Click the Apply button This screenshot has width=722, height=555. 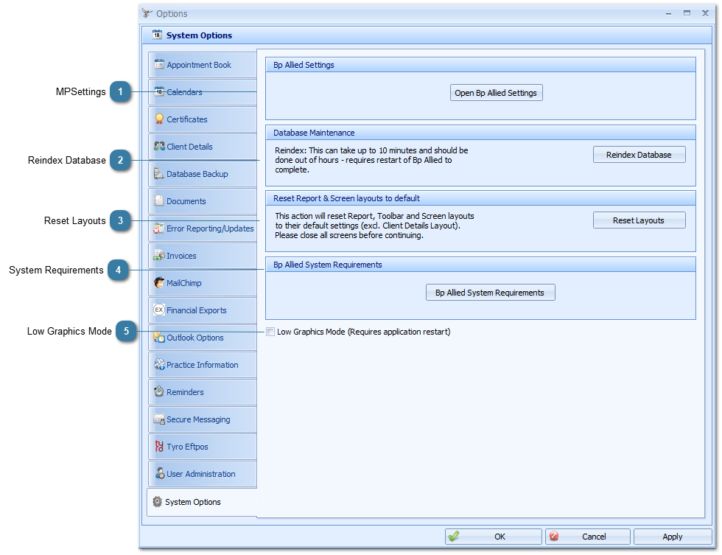pos(672,536)
